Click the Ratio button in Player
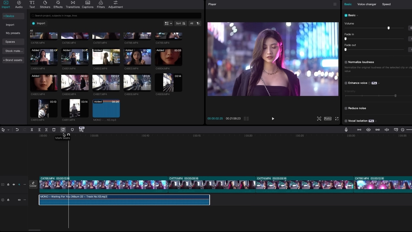This screenshot has width=412, height=232. pos(327,119)
